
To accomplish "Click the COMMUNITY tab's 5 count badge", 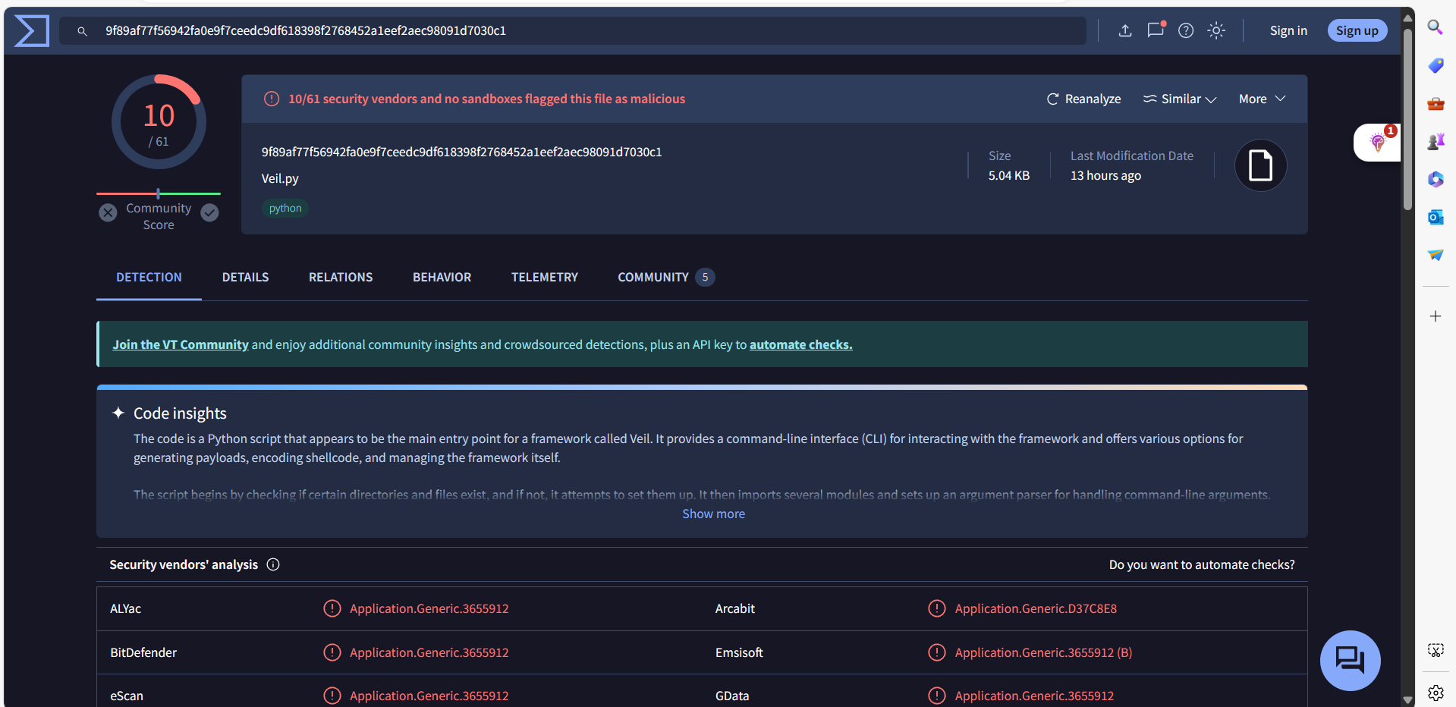I will click(x=705, y=278).
